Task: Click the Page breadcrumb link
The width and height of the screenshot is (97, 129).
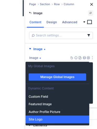Action: [x=33, y=4]
